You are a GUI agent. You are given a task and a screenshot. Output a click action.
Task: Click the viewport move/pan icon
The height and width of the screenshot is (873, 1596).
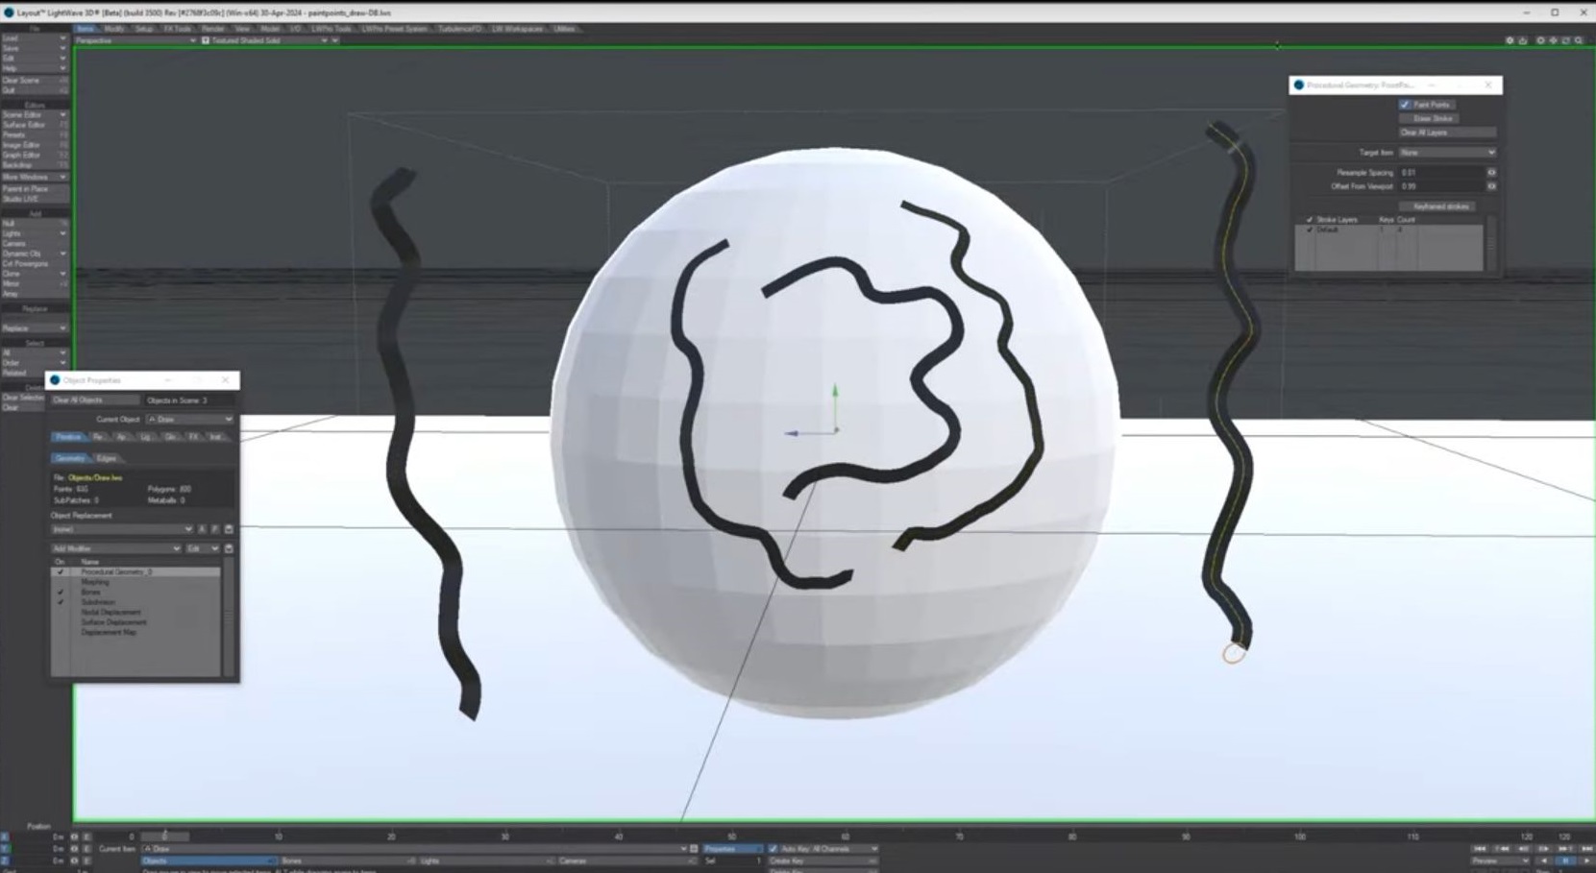(x=1553, y=40)
